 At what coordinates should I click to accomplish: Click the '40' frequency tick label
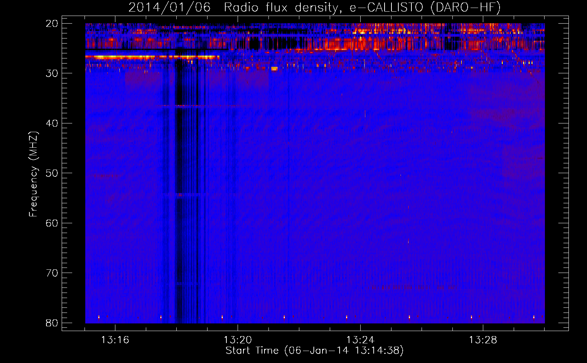pyautogui.click(x=52, y=123)
